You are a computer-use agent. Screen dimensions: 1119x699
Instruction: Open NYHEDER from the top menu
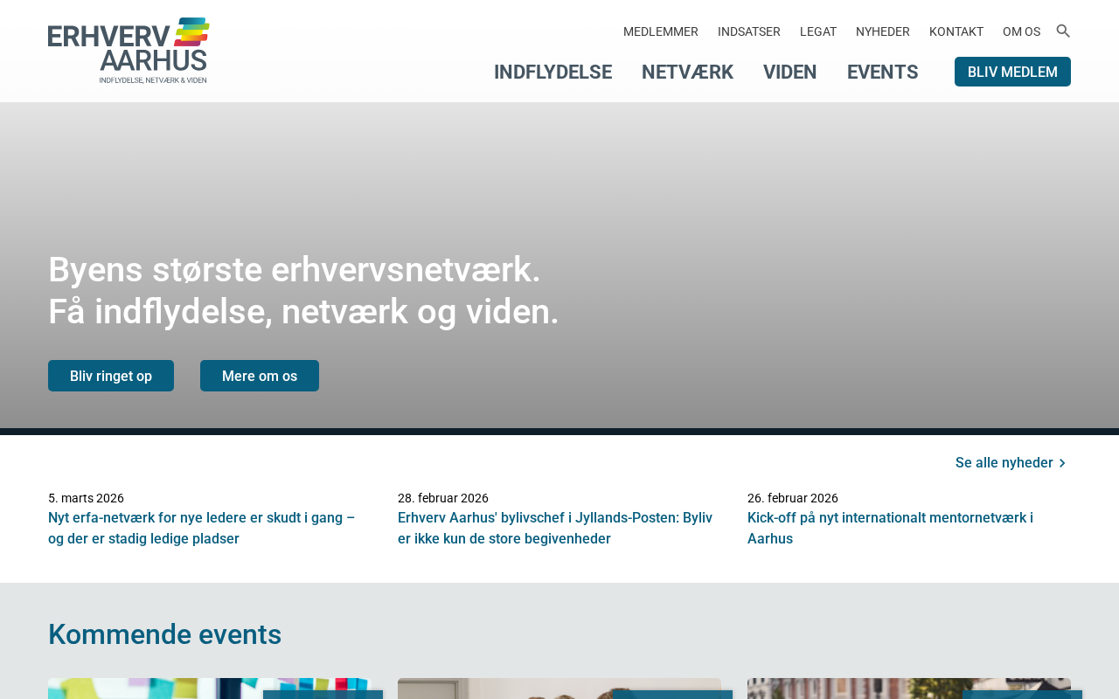point(883,31)
